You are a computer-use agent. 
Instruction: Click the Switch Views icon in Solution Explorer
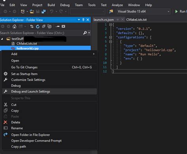coord(21,26)
